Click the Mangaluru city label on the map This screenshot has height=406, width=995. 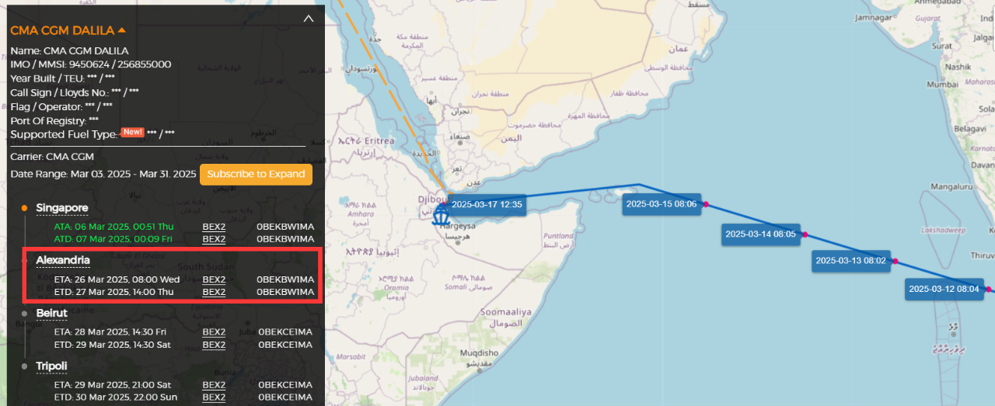(x=952, y=187)
